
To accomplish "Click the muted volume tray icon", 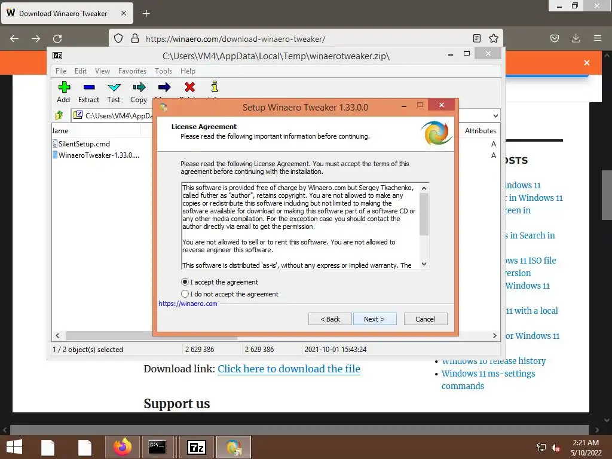I will (556, 448).
